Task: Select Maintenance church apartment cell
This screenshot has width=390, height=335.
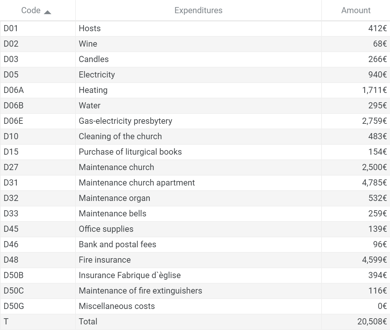Action: pyautogui.click(x=198, y=183)
